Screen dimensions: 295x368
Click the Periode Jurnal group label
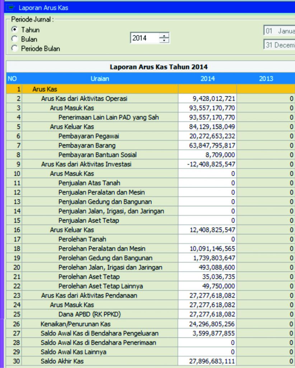32,19
